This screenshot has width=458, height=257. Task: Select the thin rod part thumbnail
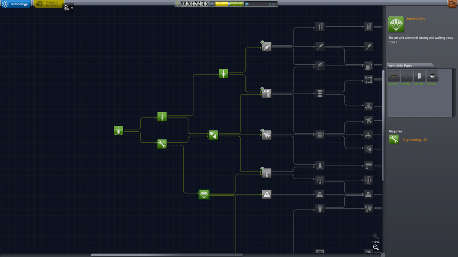tap(407, 76)
